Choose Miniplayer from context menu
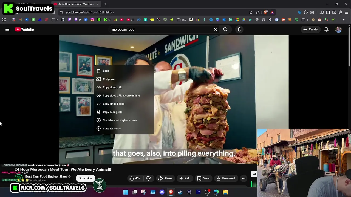Viewport: 351px width, 197px height. coord(124,79)
